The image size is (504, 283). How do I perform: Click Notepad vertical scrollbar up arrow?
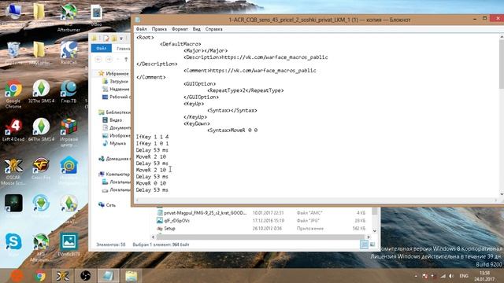coord(502,37)
